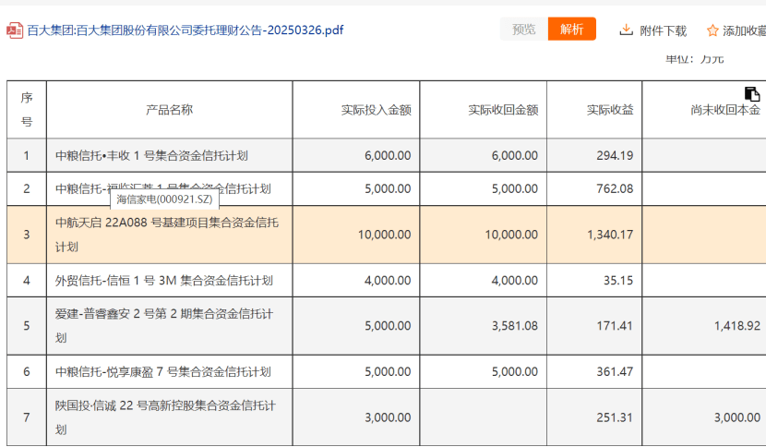This screenshot has width=766, height=447.
Task: Click the 294.19 actual return value
Action: coord(615,155)
